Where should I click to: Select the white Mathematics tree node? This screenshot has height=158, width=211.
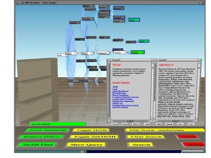(103, 53)
